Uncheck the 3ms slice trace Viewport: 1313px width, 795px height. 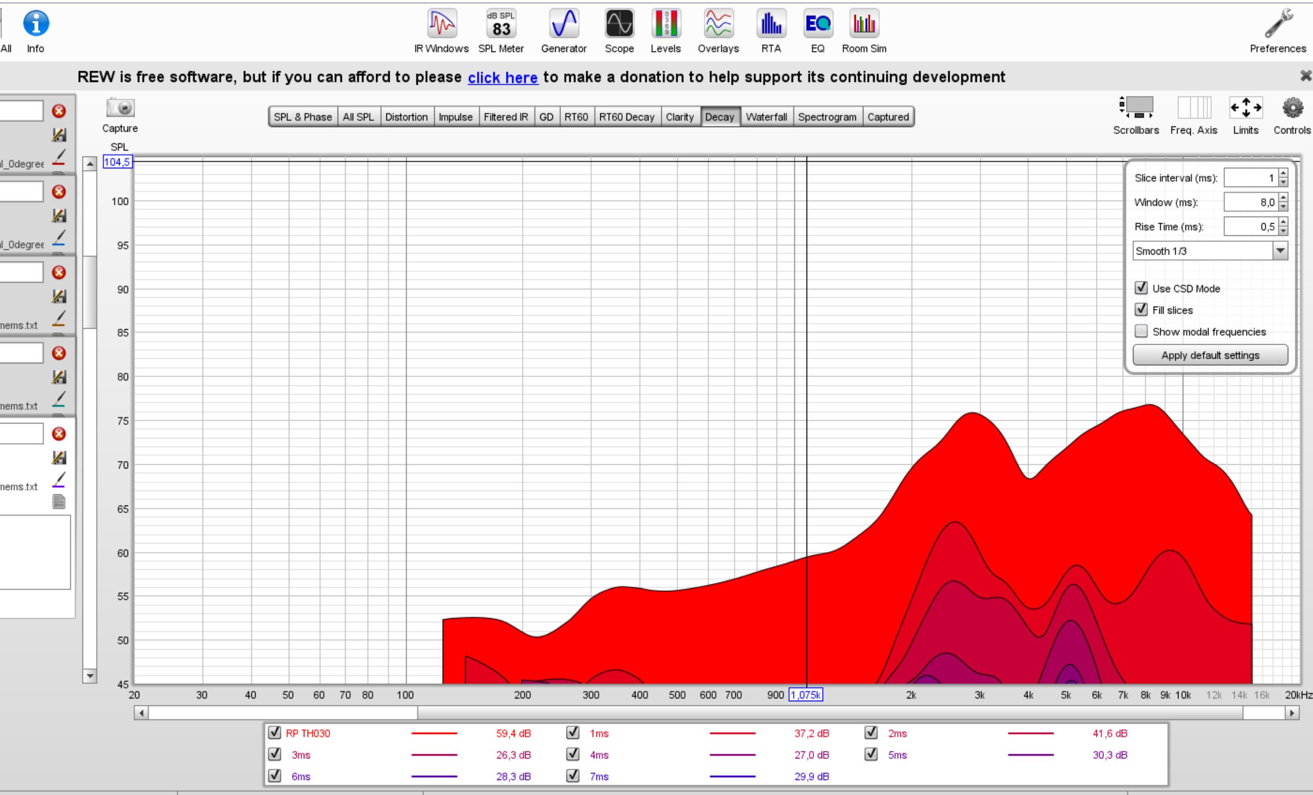[274, 754]
